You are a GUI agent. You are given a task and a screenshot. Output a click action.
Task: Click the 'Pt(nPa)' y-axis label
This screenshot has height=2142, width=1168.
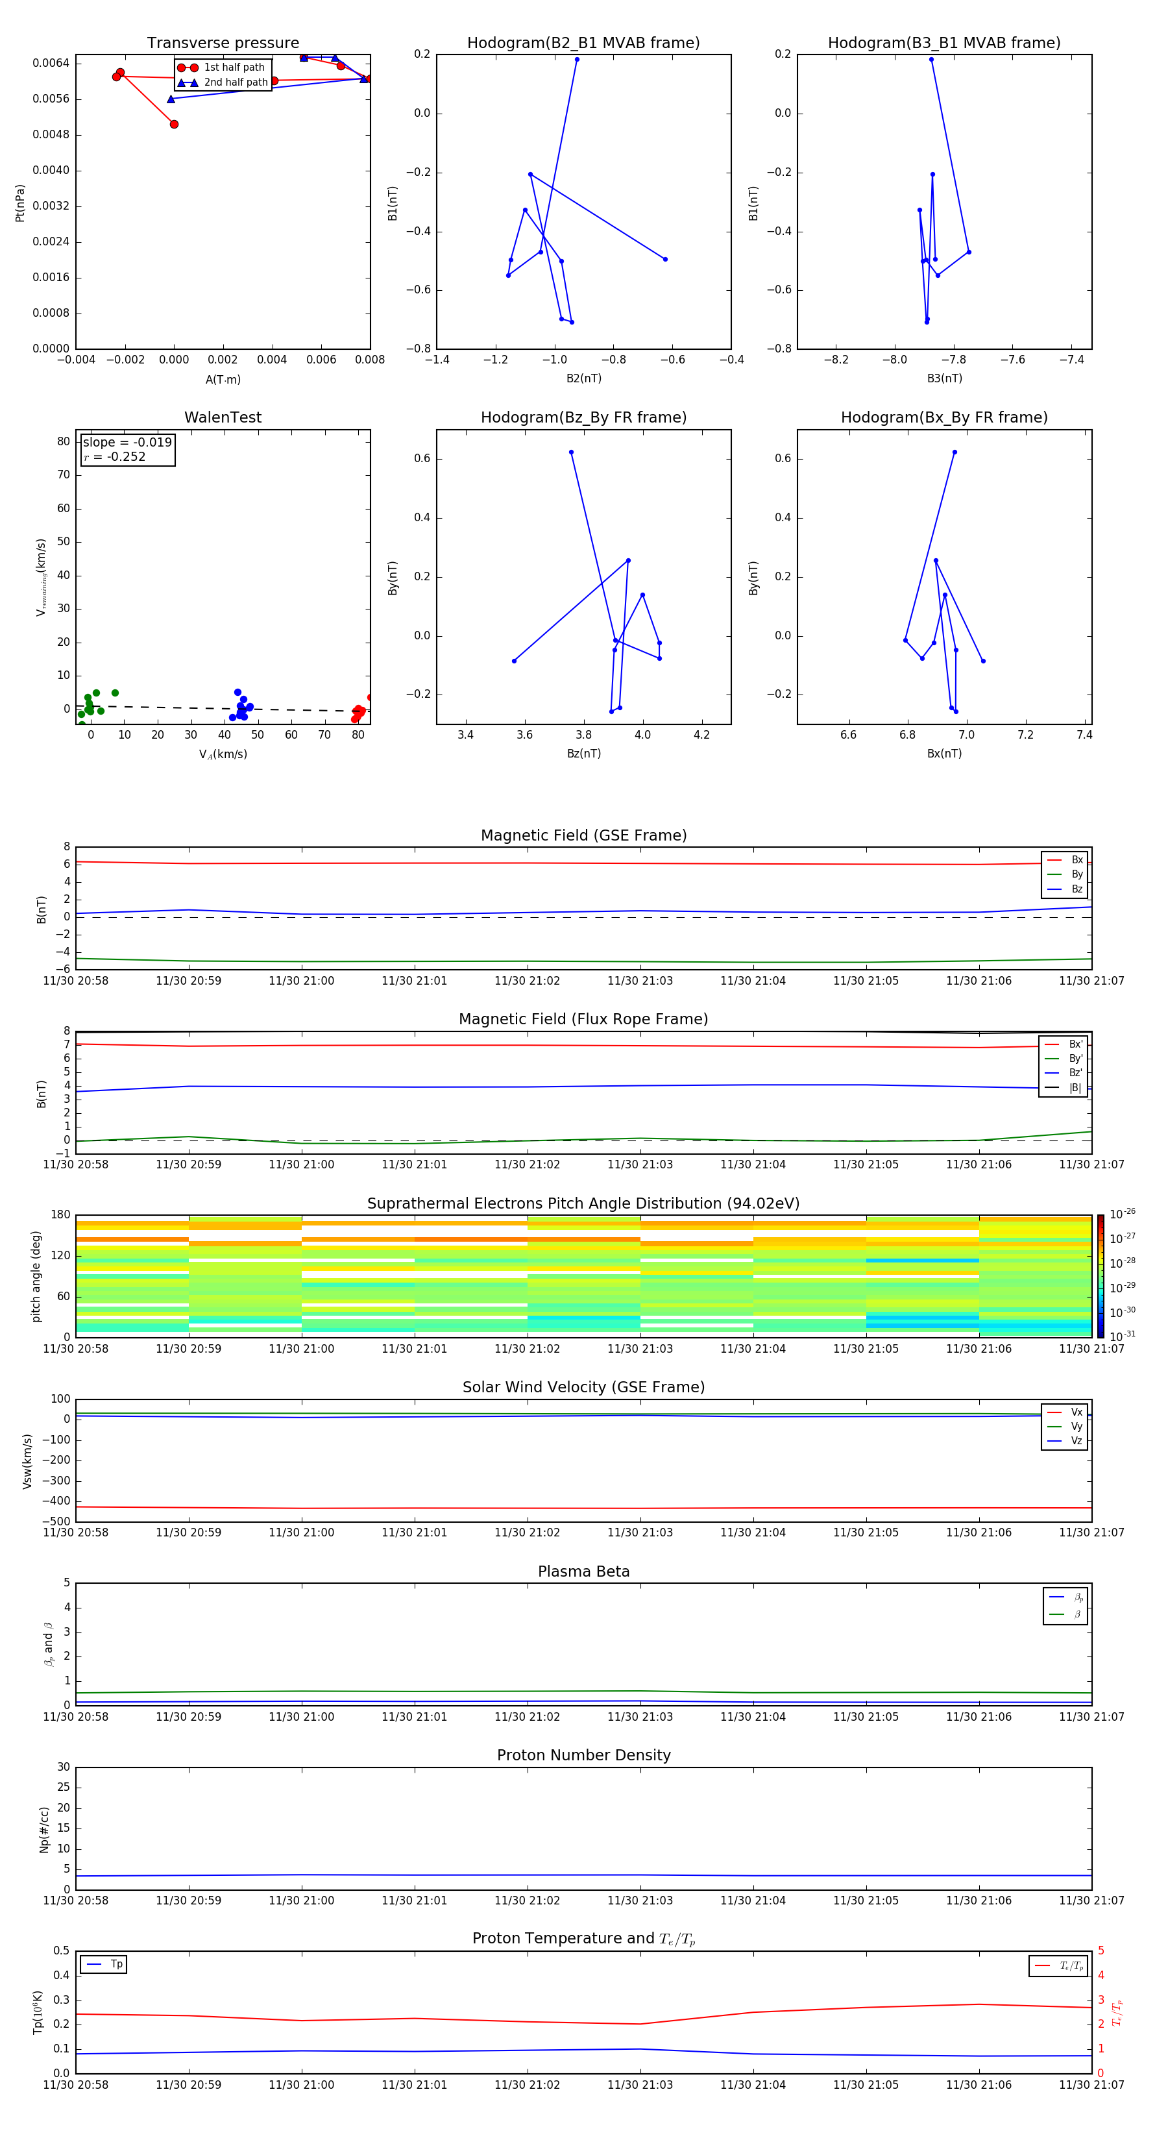click(x=20, y=202)
